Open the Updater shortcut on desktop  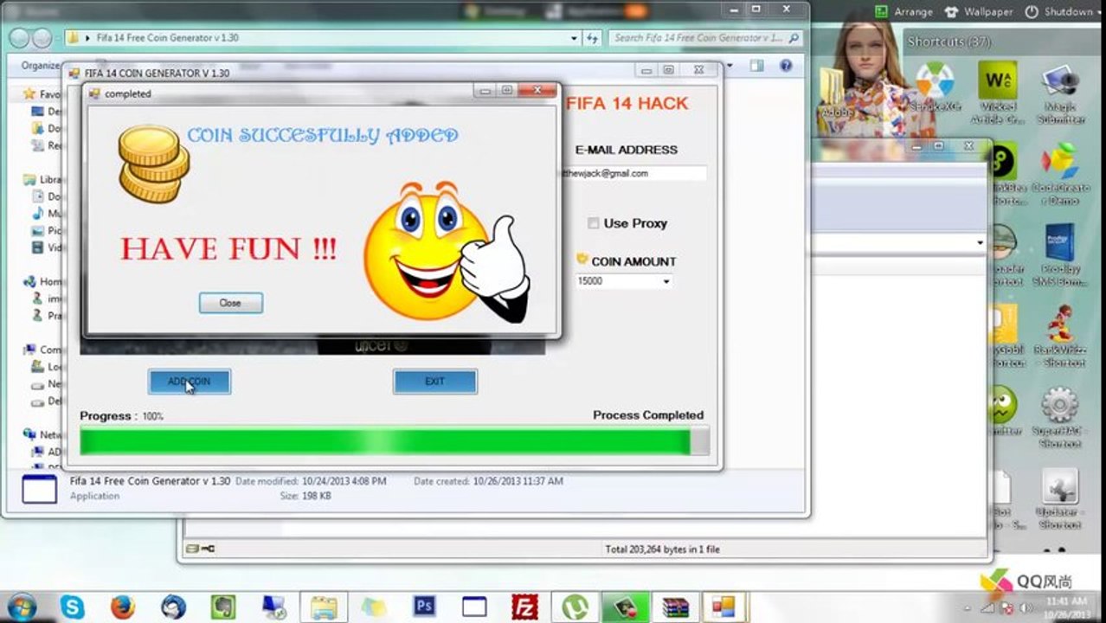1060,498
